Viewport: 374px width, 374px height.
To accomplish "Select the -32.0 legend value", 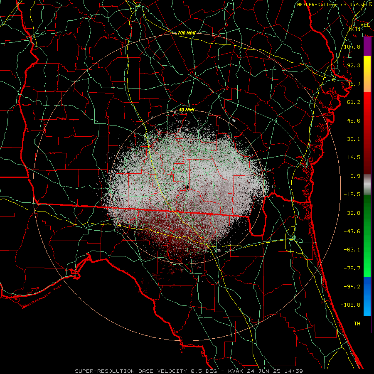I will tap(352, 213).
